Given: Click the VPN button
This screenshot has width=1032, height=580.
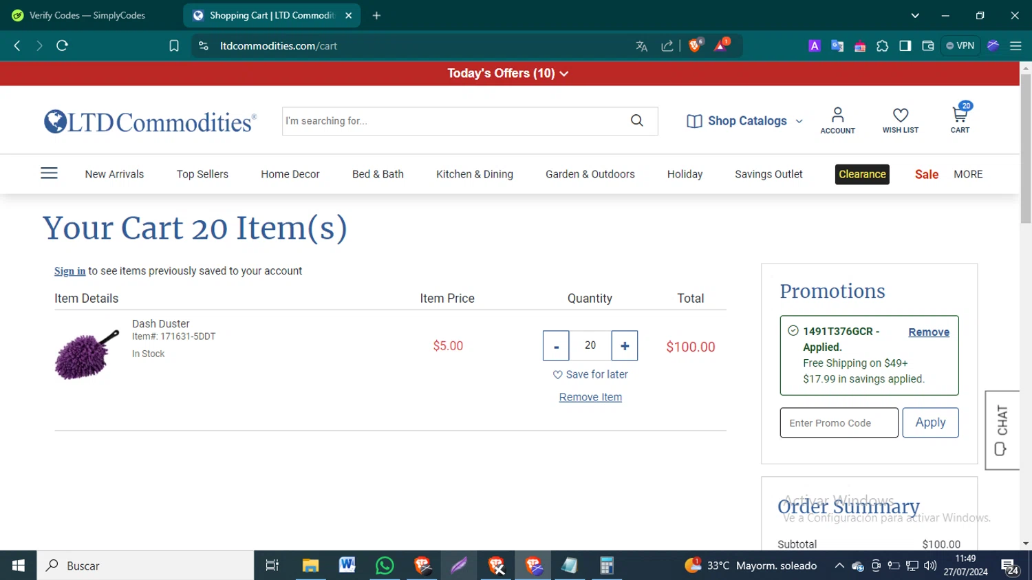Looking at the screenshot, I should (960, 45).
